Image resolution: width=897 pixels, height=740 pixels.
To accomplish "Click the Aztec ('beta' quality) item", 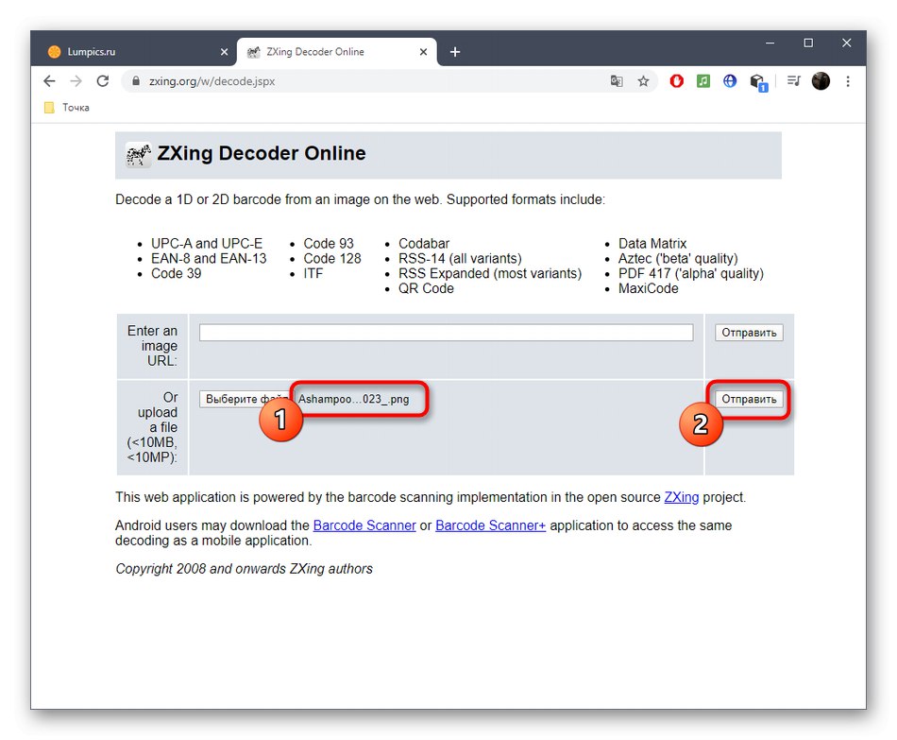I will (678, 258).
